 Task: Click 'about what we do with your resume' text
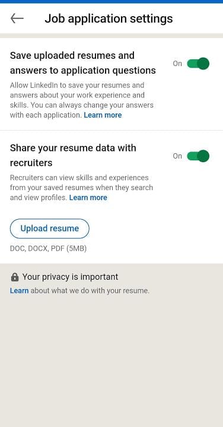pos(90,290)
